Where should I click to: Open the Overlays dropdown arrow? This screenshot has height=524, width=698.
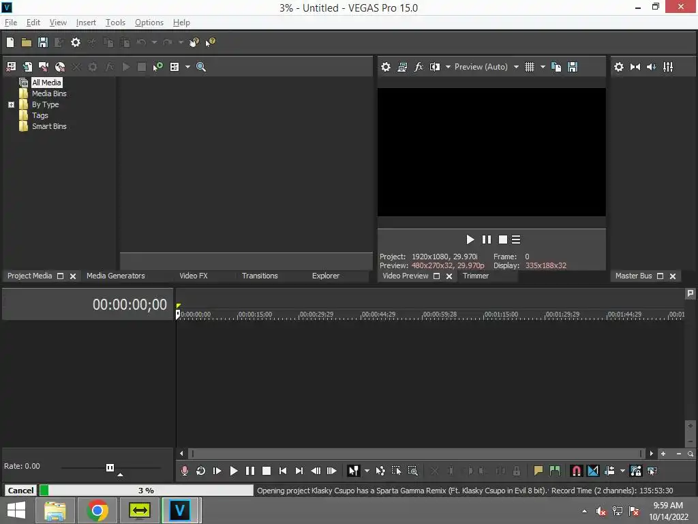[x=543, y=67]
